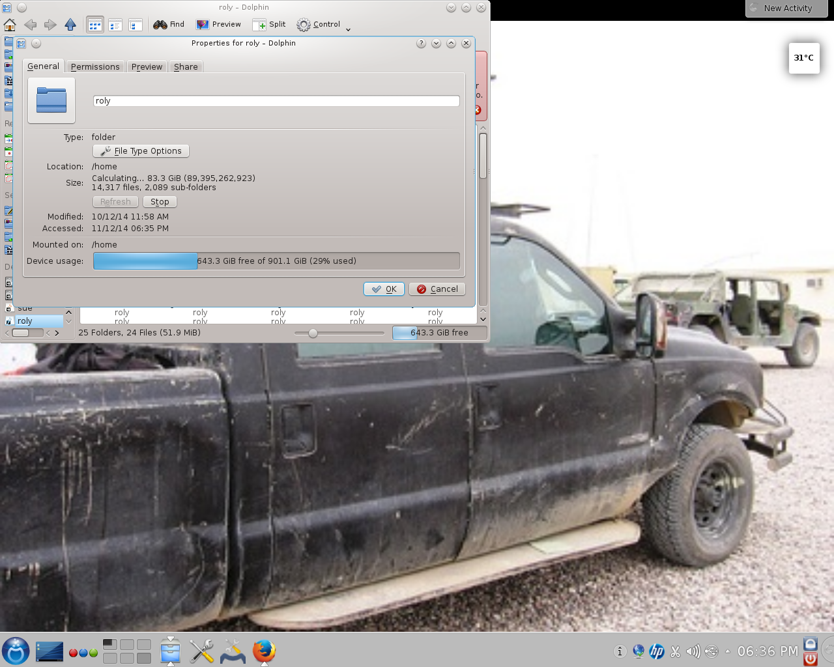
Task: Switch to Icons view mode
Action: click(95, 25)
